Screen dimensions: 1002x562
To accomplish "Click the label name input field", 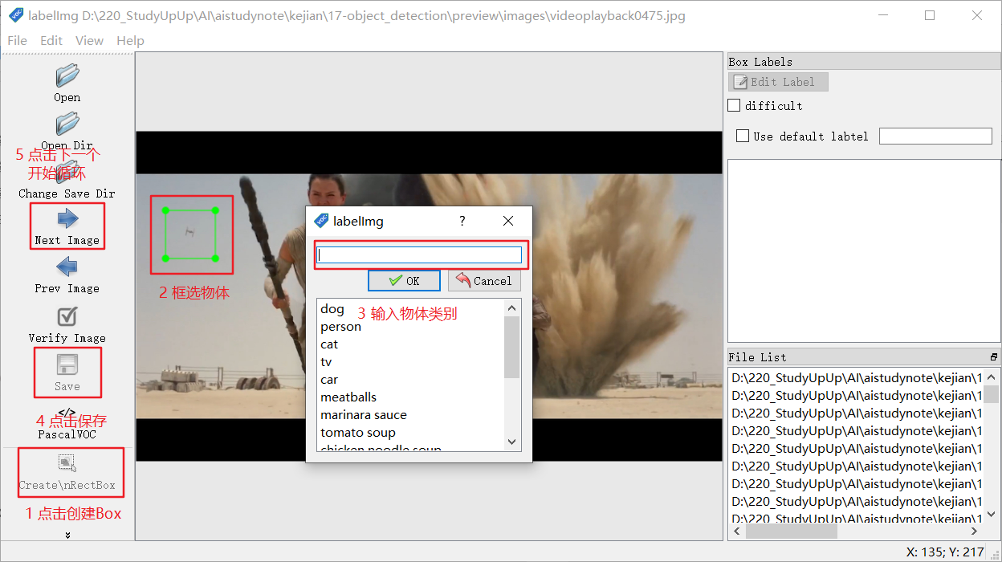I will click(x=420, y=255).
